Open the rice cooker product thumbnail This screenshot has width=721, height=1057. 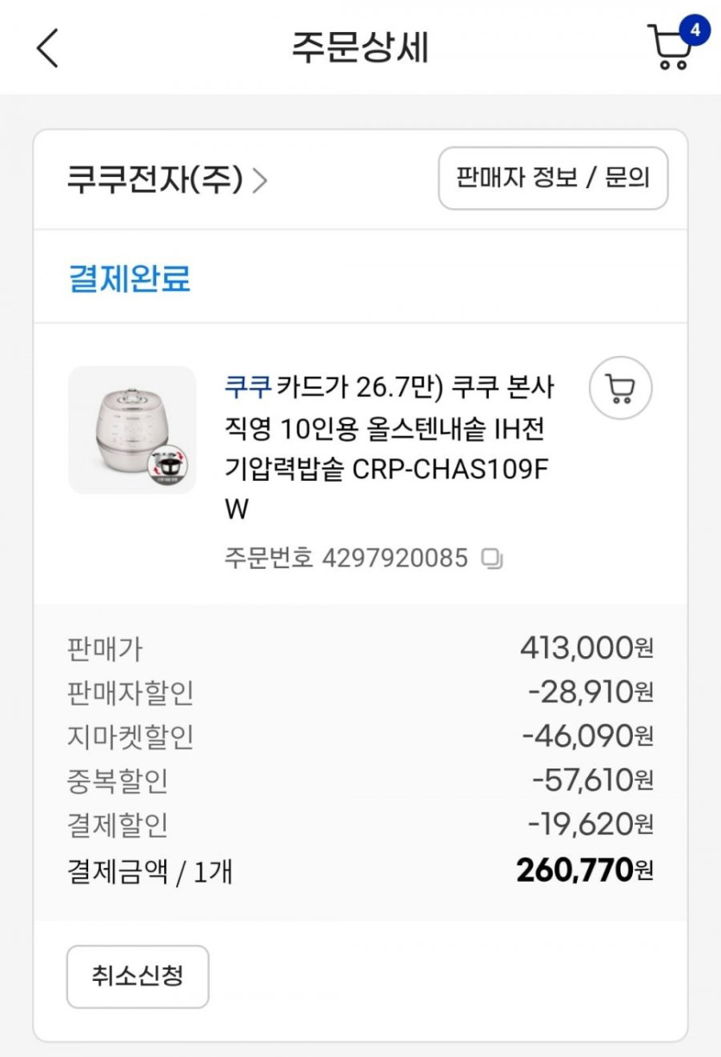coord(132,430)
